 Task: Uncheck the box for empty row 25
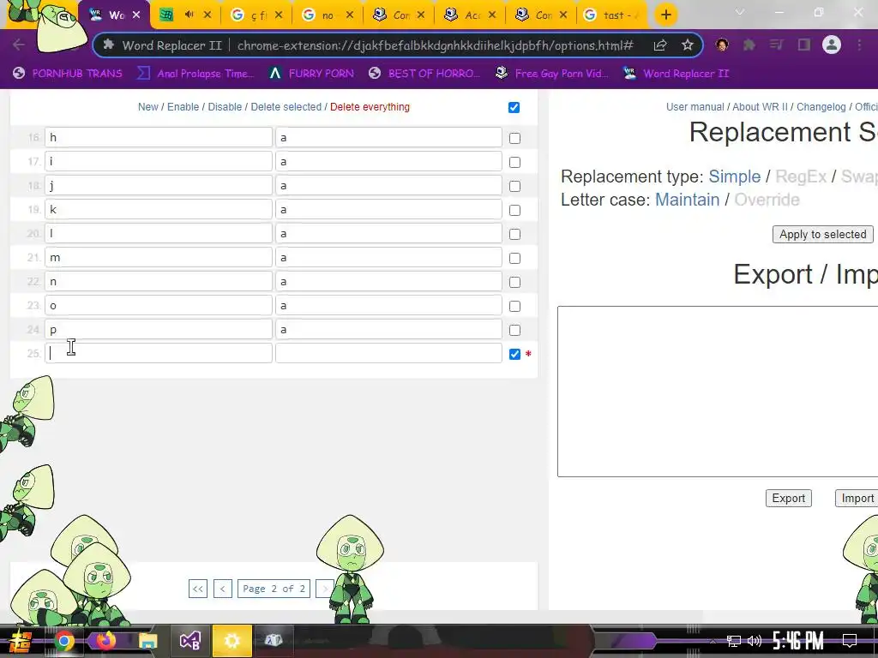coord(514,354)
